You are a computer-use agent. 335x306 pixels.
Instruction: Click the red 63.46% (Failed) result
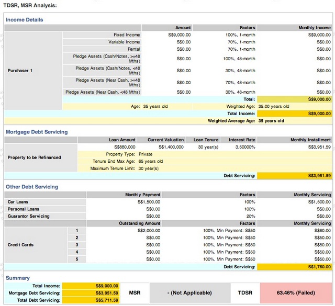click(296, 293)
